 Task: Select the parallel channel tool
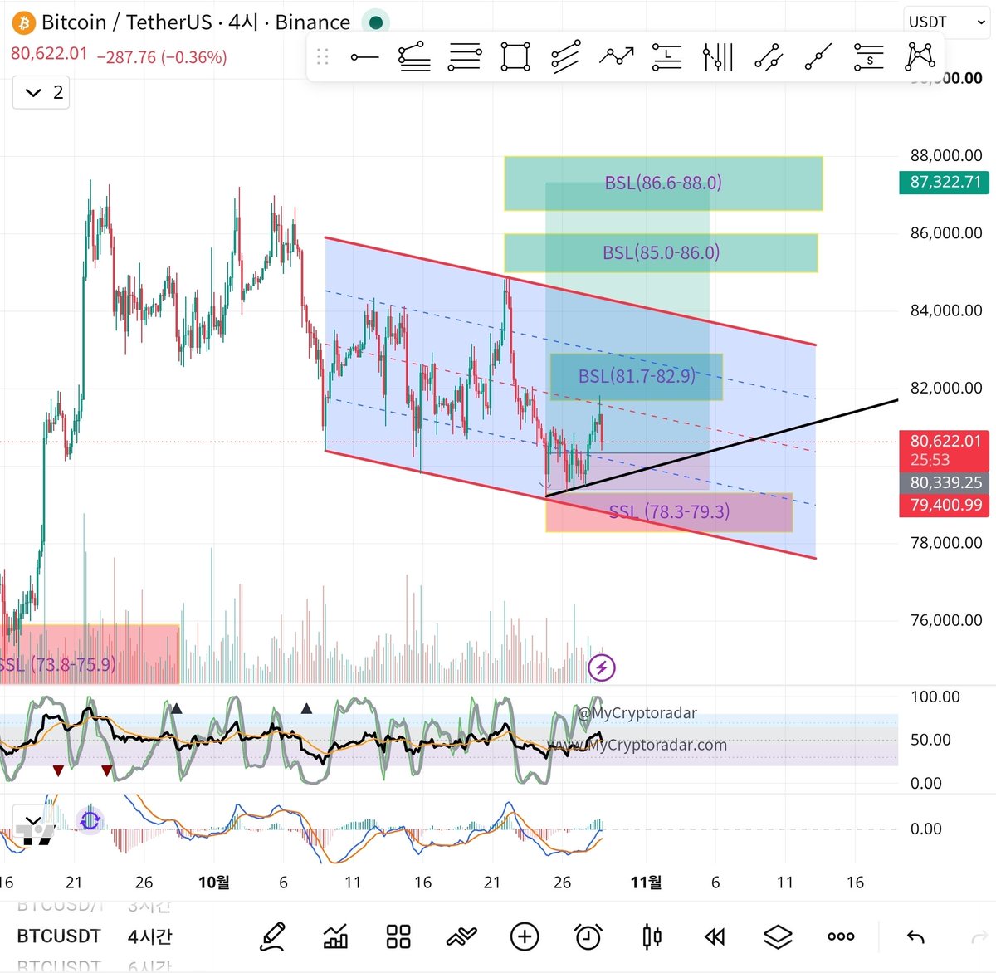click(x=565, y=57)
